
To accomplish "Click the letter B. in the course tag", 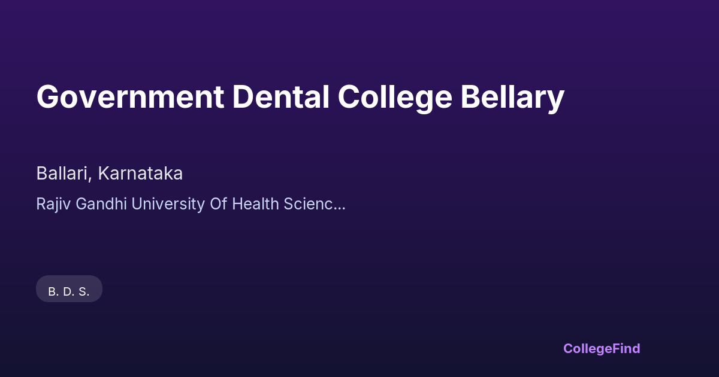I will point(53,292).
